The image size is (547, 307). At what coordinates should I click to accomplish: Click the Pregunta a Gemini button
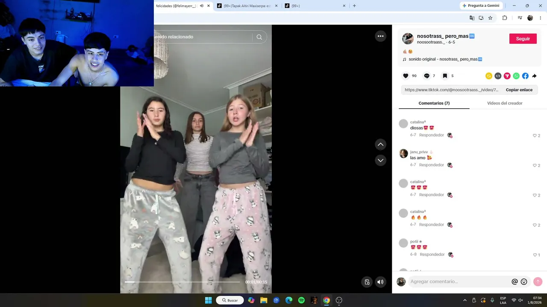pyautogui.click(x=481, y=6)
